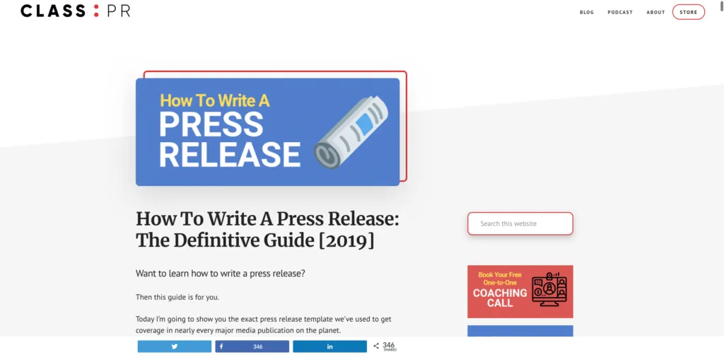Click the monitor video-call icon in banner

(x=549, y=289)
